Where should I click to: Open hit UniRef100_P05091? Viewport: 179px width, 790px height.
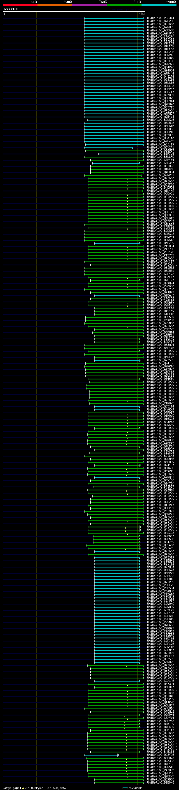160,194
